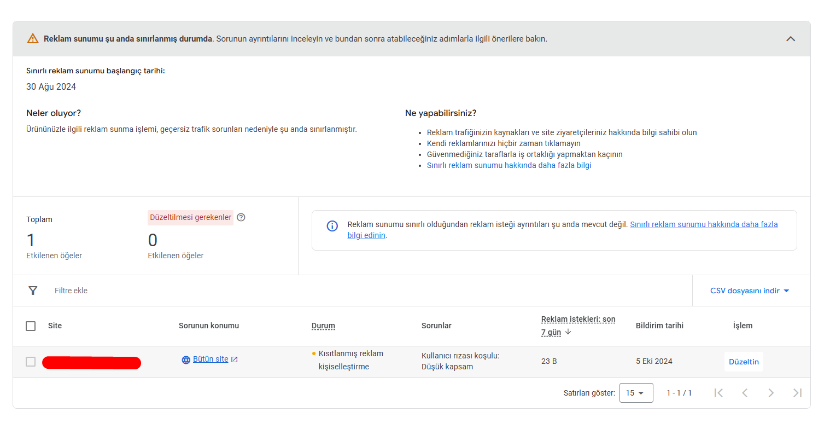Click the filter funnel icon
This screenshot has height=435, width=830.
pos(33,291)
